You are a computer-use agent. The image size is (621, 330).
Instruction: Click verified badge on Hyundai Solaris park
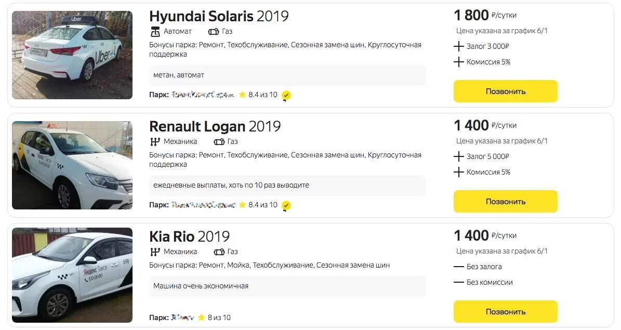click(x=286, y=96)
